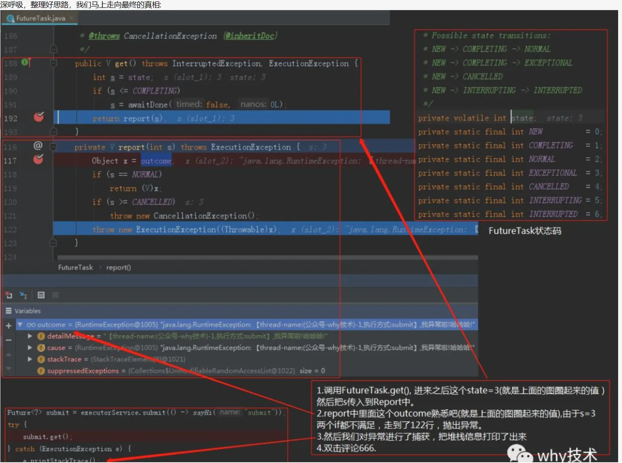Click the @throws tag in the Javadoc
The image size is (622, 463).
coord(104,36)
